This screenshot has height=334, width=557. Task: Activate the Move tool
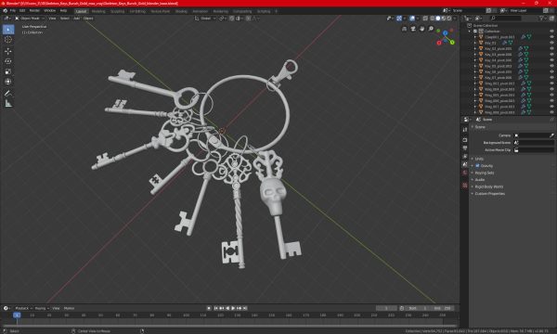pos(8,51)
